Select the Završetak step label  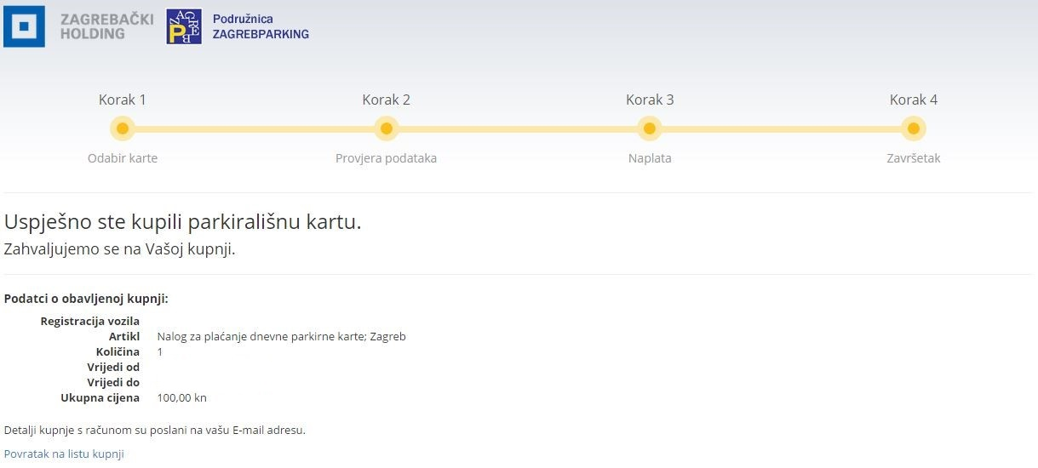pyautogui.click(x=914, y=158)
